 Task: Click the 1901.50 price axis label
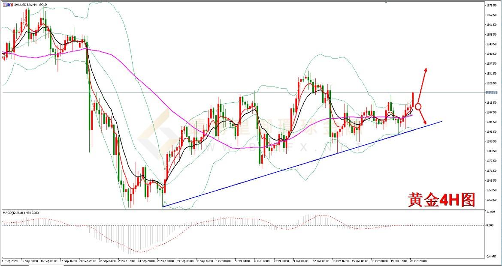(x=492, y=122)
